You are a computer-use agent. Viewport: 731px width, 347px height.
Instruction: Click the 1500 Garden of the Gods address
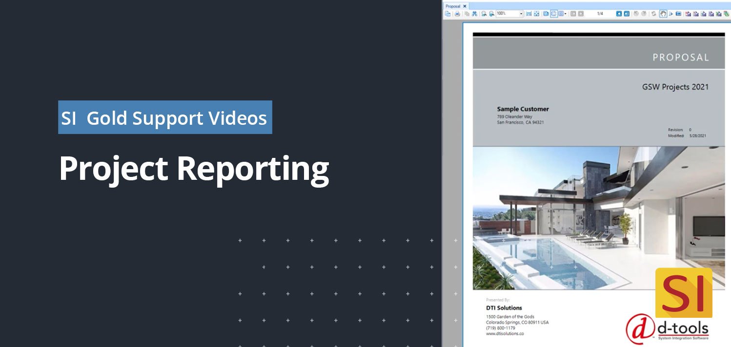point(510,317)
